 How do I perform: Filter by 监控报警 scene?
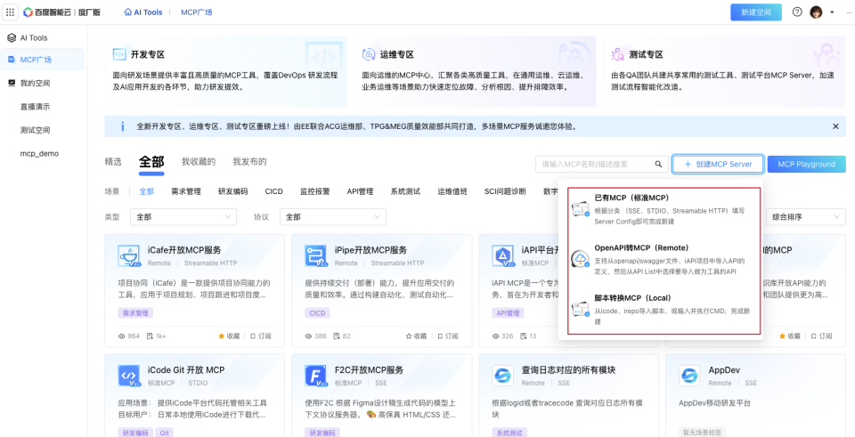pos(314,191)
